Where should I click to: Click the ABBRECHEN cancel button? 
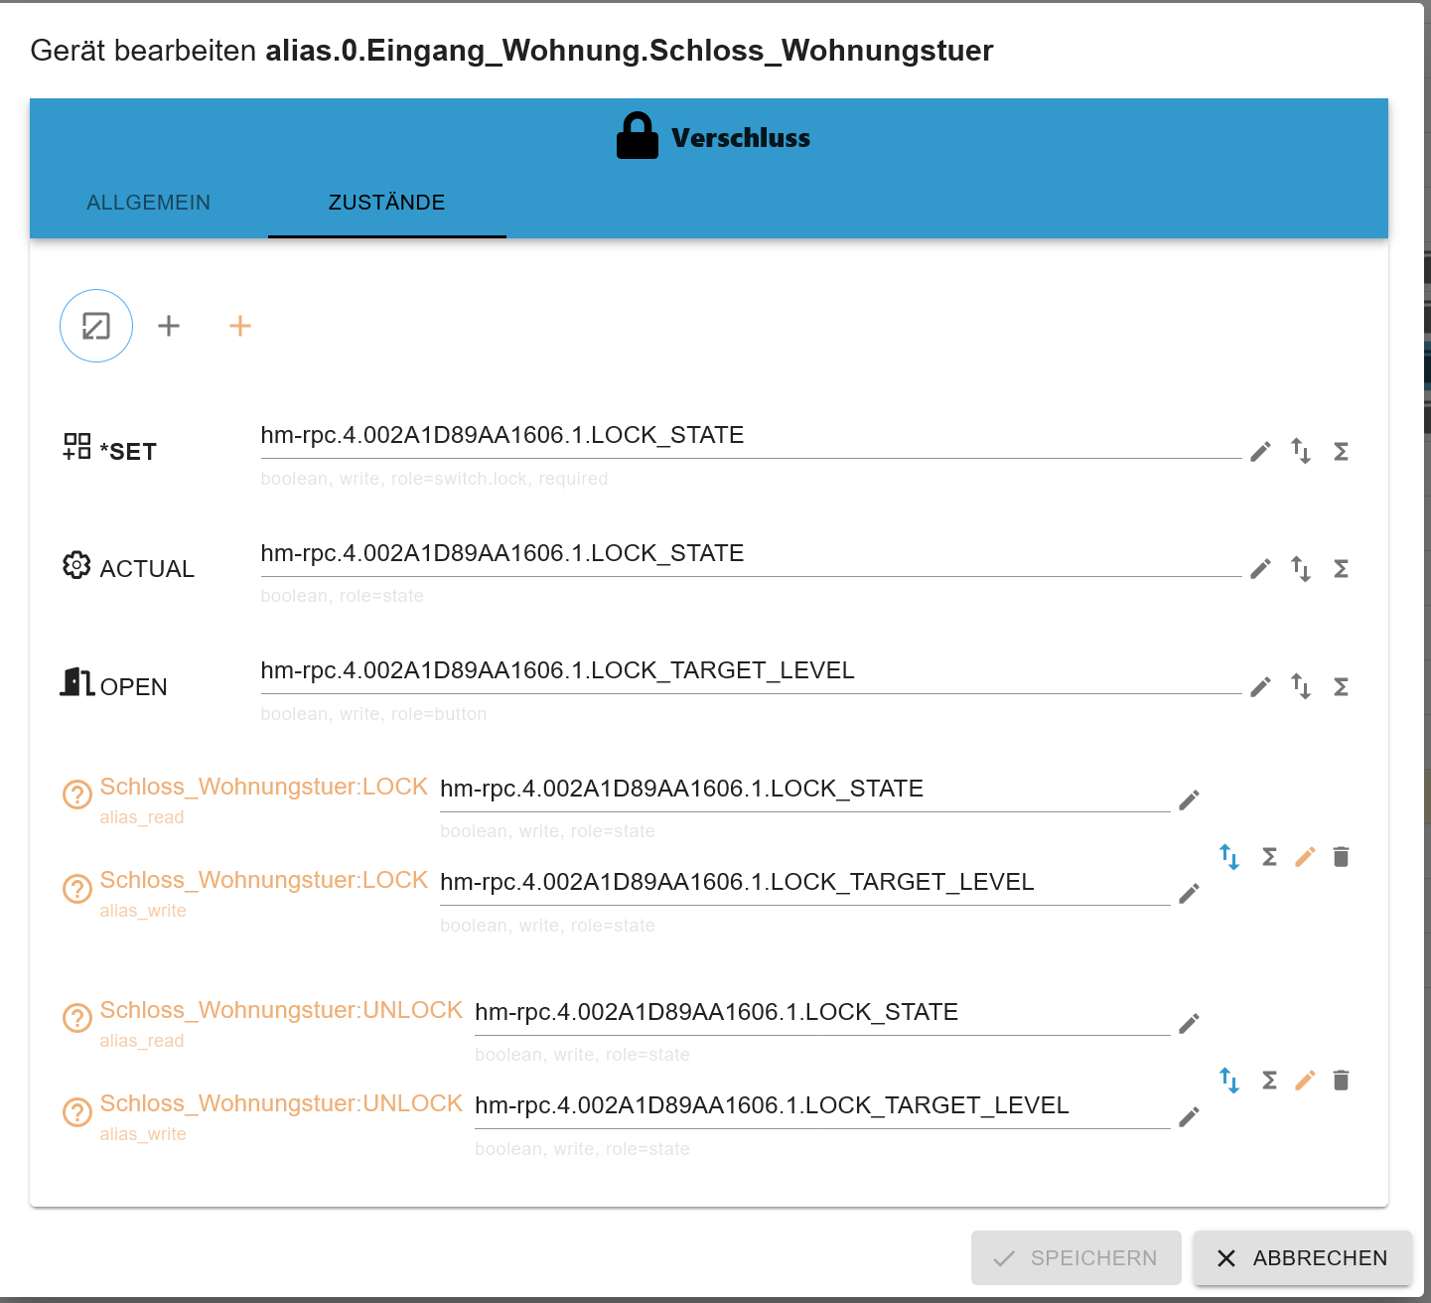tap(1302, 1258)
